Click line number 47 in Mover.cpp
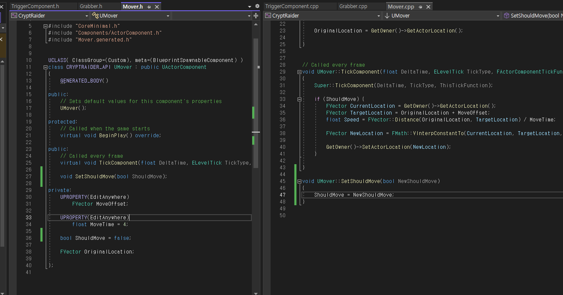The image size is (563, 295). click(x=282, y=195)
